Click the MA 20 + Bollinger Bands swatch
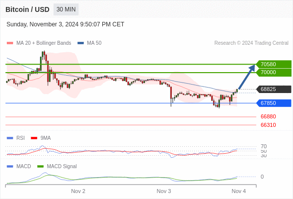Viewport: 293px width, 199px height. [x=10, y=43]
